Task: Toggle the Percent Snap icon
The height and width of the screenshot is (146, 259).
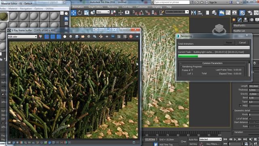Action: pos(147,13)
